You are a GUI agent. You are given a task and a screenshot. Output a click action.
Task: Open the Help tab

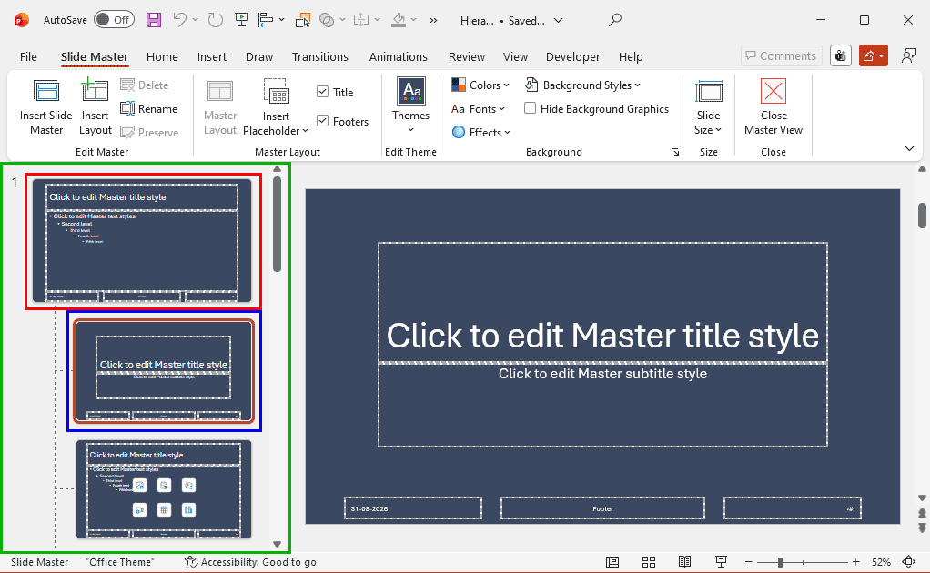(x=631, y=57)
